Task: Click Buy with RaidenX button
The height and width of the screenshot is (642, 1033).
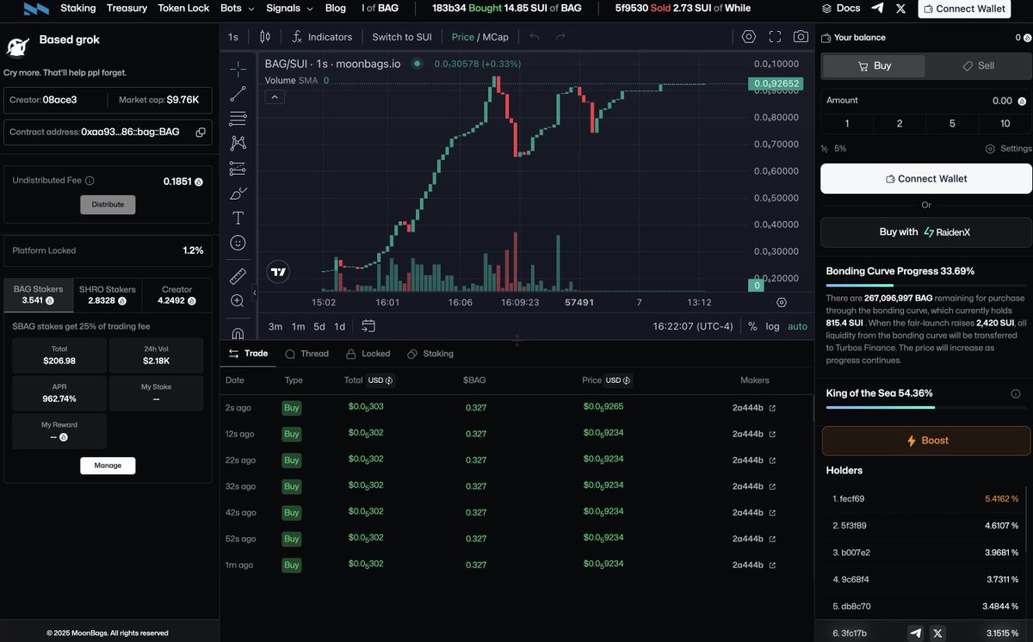Action: tap(926, 232)
